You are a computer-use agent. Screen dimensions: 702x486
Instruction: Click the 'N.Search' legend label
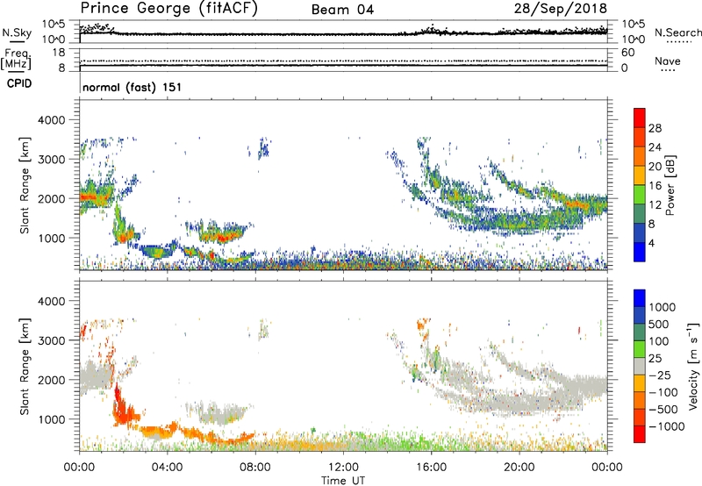(677, 32)
